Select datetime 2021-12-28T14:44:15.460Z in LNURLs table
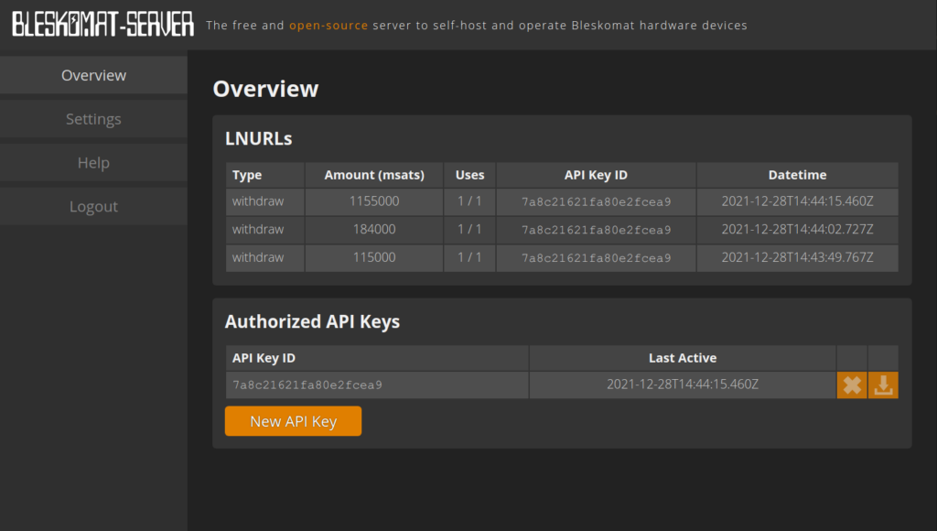 click(797, 201)
